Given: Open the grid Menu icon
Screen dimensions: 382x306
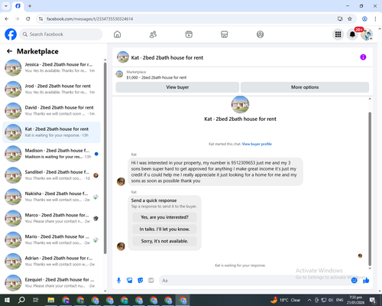Looking at the screenshot, I should coord(338,34).
